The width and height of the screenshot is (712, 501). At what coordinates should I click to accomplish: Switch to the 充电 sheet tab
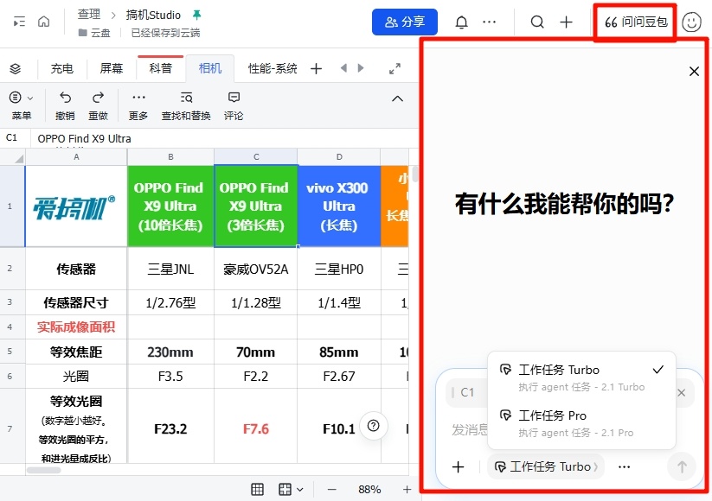tap(61, 68)
